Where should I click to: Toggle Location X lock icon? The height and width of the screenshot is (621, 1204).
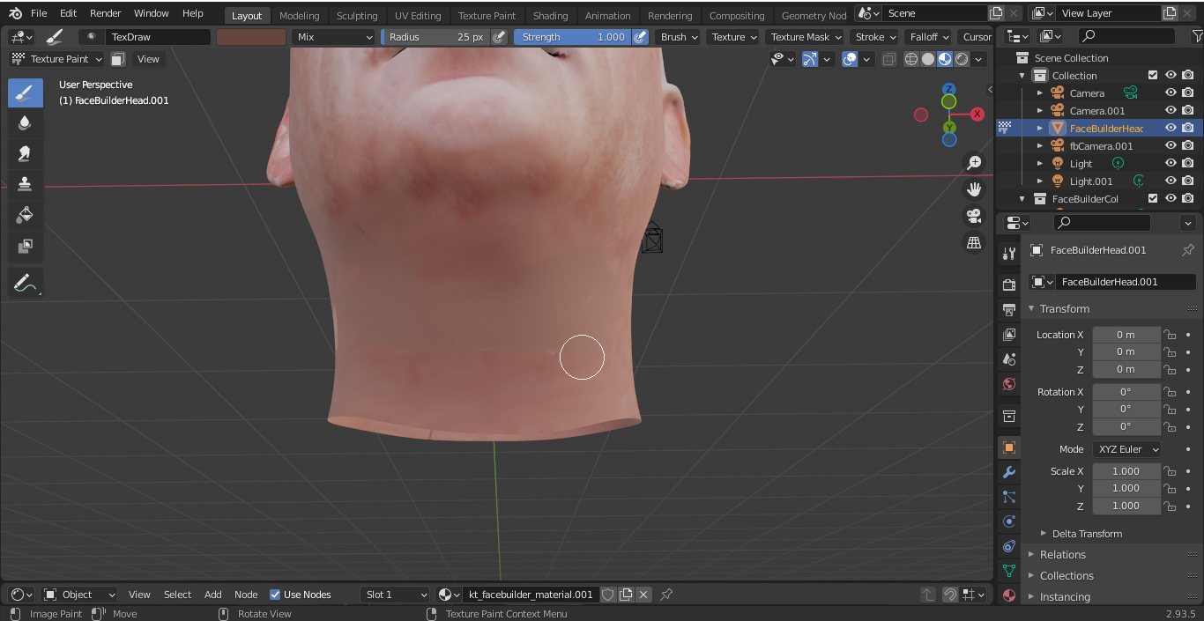point(1170,335)
